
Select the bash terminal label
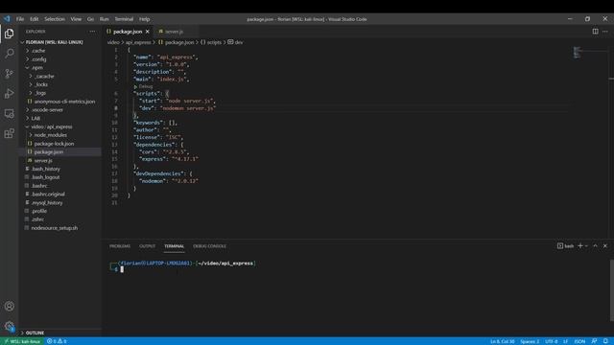click(565, 246)
